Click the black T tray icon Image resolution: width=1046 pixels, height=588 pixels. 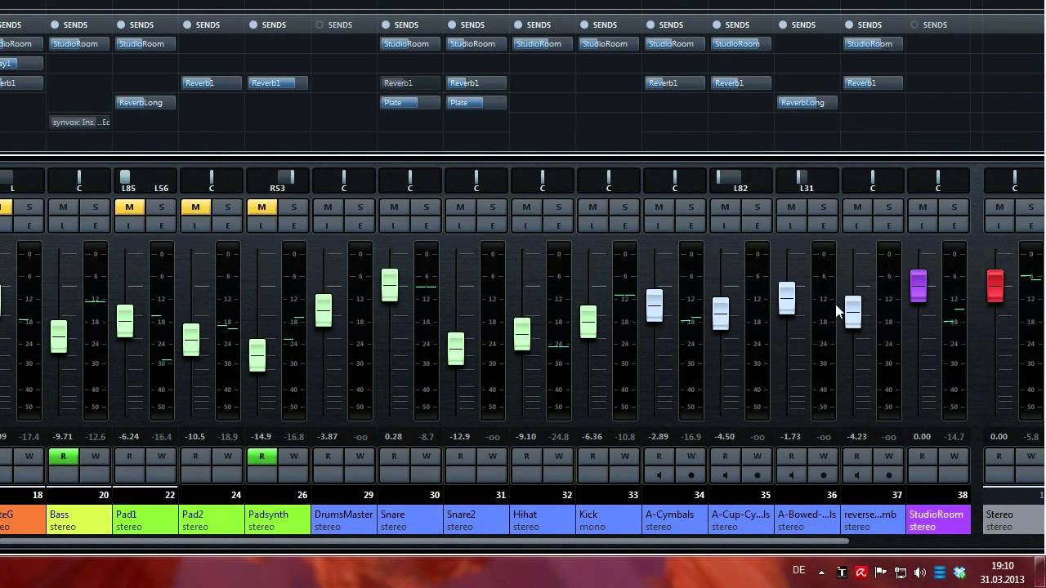coord(842,572)
